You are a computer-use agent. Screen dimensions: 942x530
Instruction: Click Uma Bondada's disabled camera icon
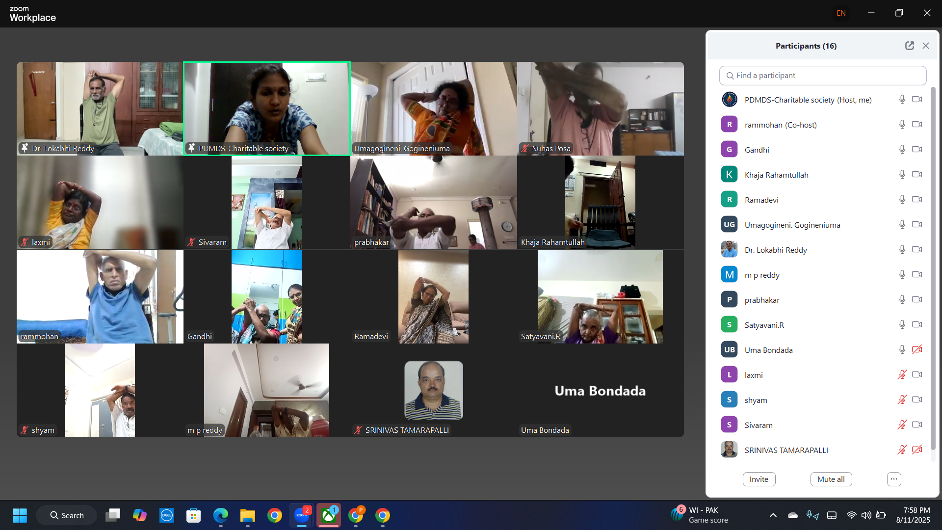(x=917, y=350)
